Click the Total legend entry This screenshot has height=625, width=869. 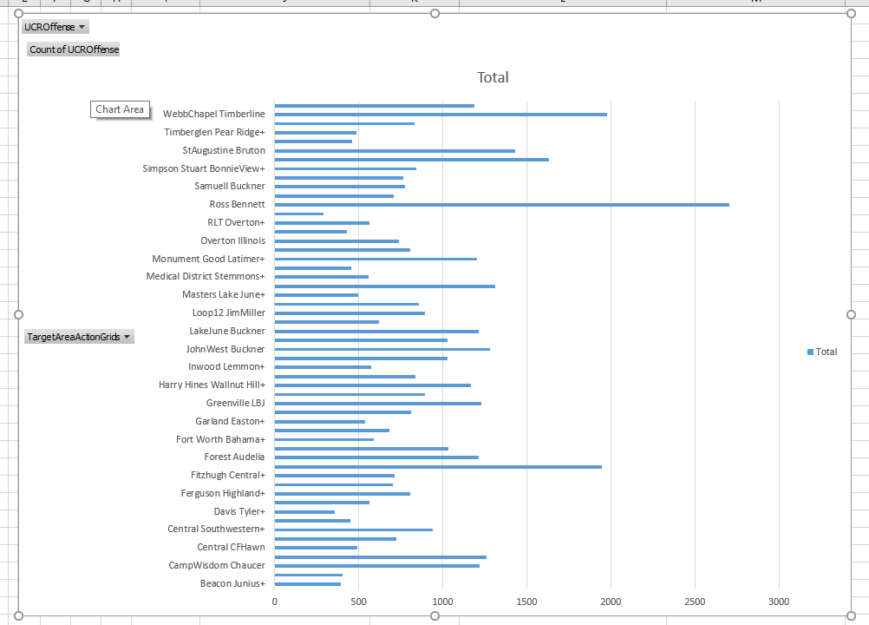[822, 352]
